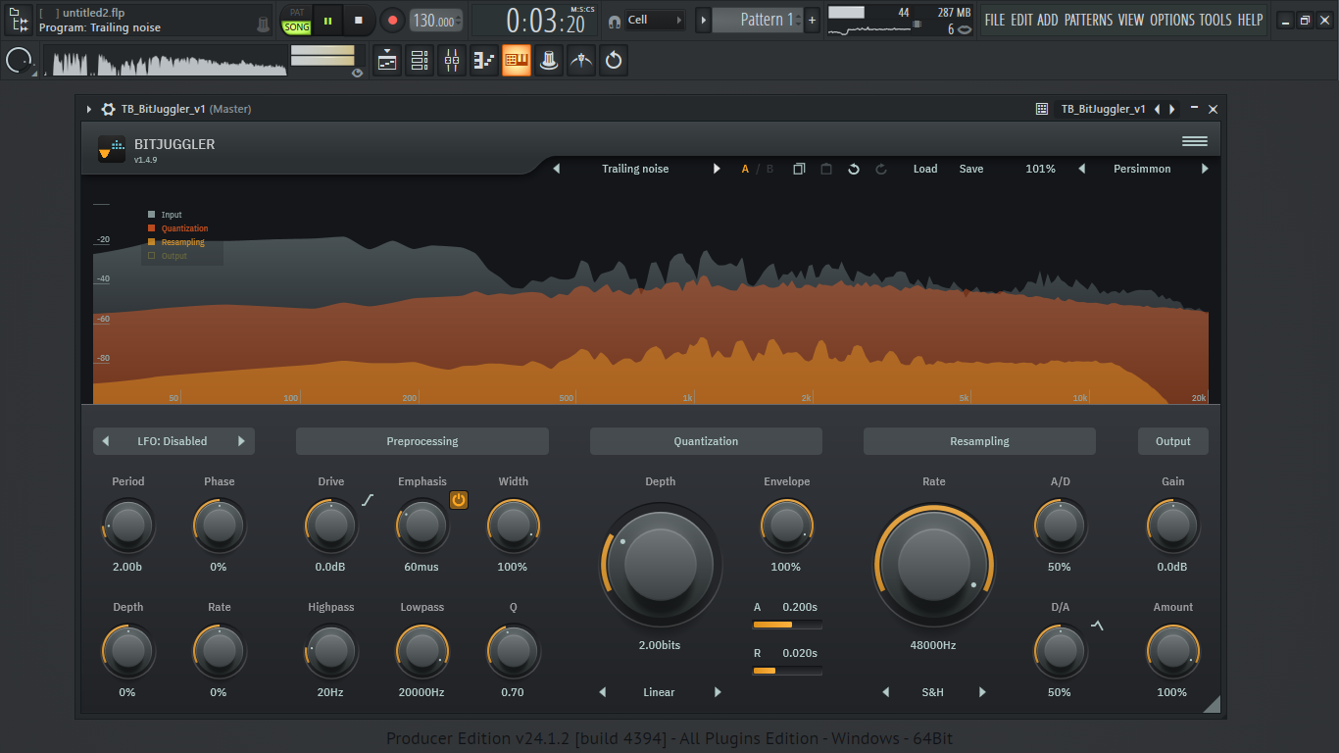Open the PATTERNS menu

pyautogui.click(x=1089, y=20)
